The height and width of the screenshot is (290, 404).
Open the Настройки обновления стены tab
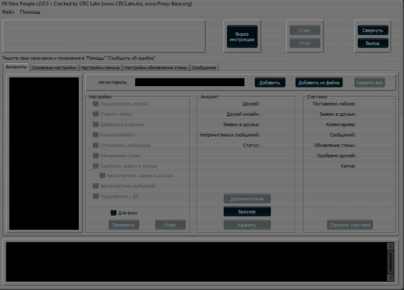[x=155, y=68]
